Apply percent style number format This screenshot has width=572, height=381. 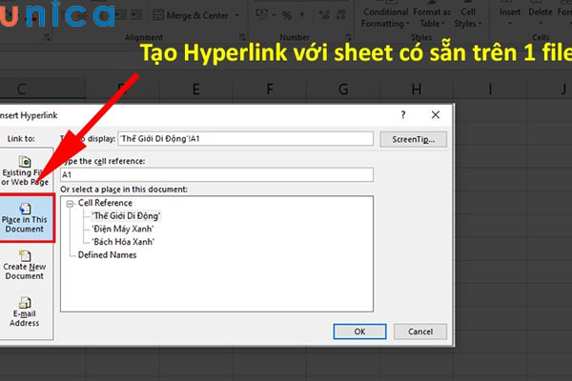coord(287,15)
